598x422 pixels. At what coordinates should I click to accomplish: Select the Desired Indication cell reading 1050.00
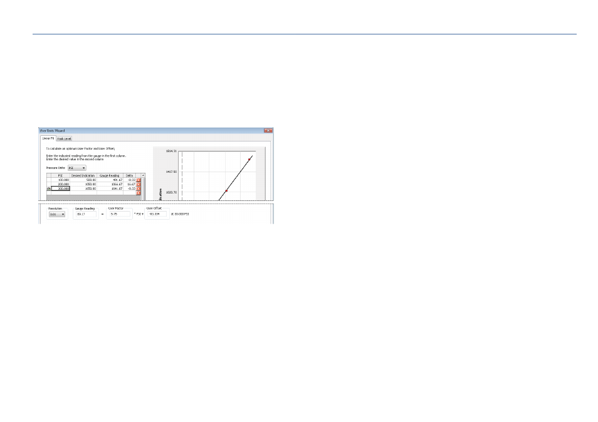pyautogui.click(x=83, y=184)
